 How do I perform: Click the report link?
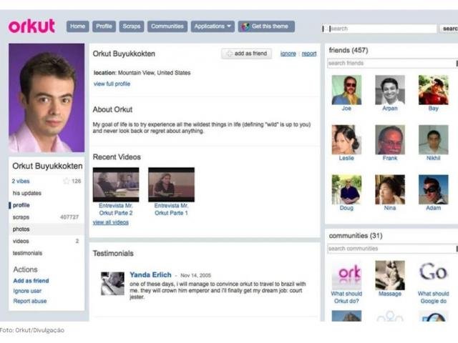coord(309,54)
